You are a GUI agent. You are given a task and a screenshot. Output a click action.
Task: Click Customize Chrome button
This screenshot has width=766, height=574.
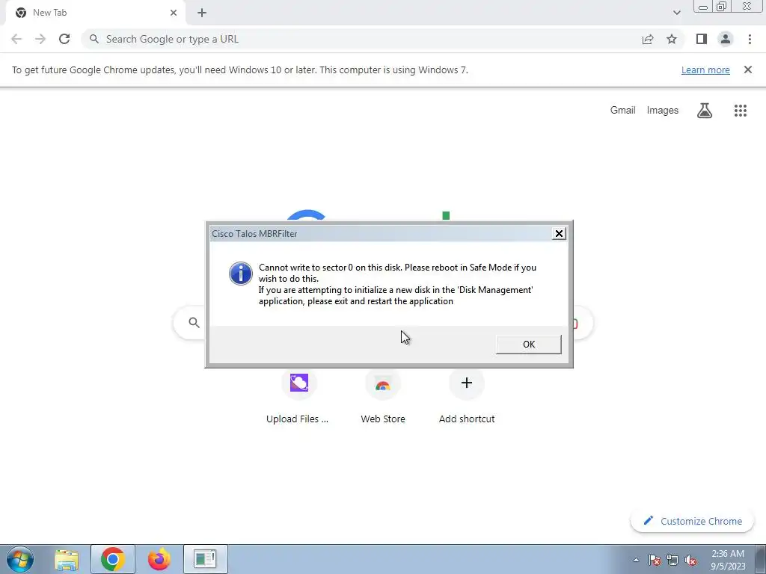pos(693,521)
